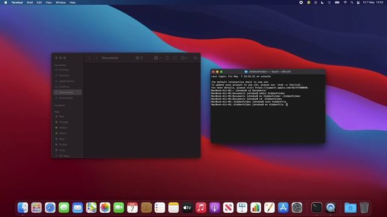Select Desktop in the Finder sidebar
The image size is (387, 217).
click(x=68, y=87)
